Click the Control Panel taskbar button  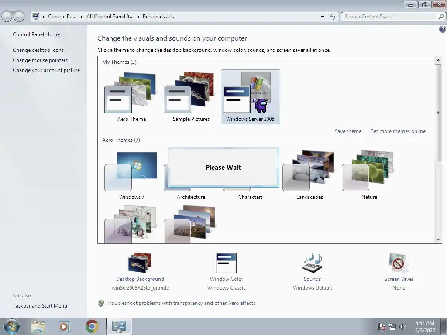[x=119, y=326]
